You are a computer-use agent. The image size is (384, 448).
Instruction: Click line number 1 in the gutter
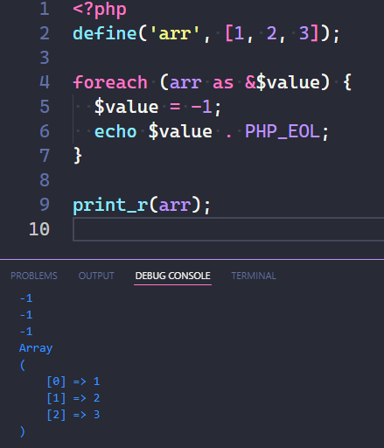tap(45, 9)
